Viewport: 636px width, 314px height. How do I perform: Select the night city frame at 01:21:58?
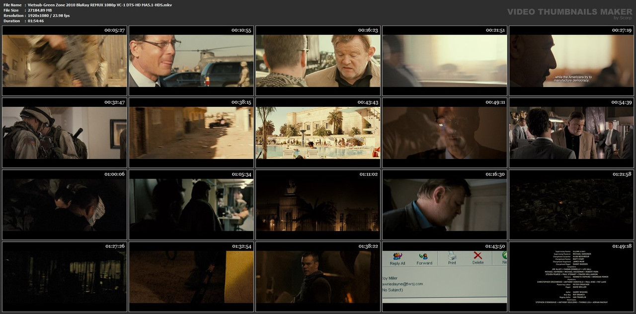pos(571,205)
